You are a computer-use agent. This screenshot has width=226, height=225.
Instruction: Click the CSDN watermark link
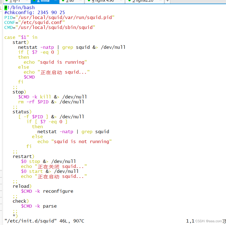(x=210, y=221)
